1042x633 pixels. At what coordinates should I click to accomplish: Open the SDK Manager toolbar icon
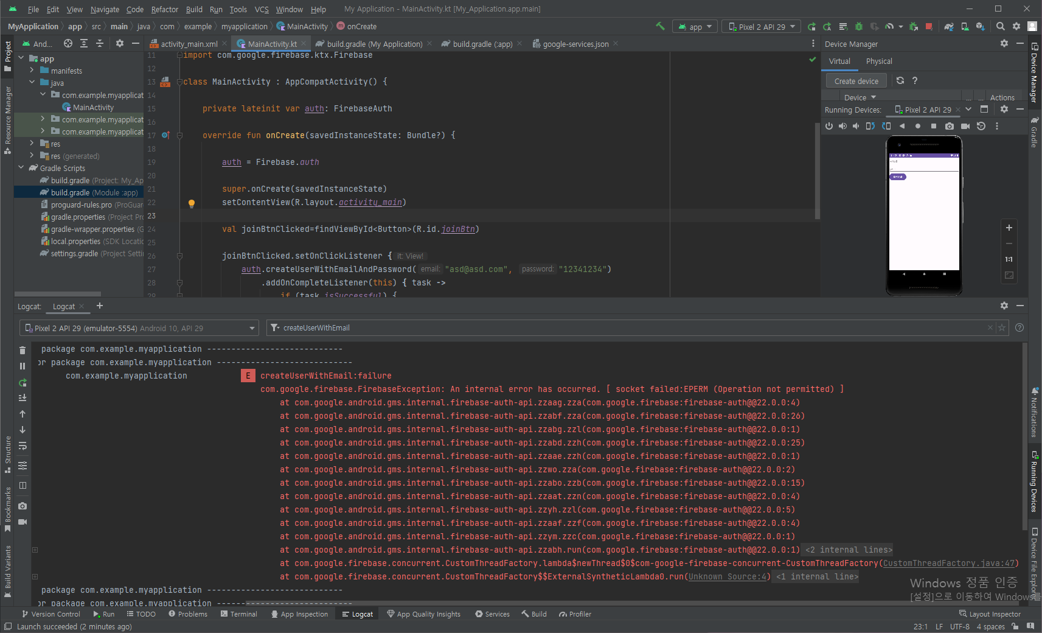coord(981,26)
